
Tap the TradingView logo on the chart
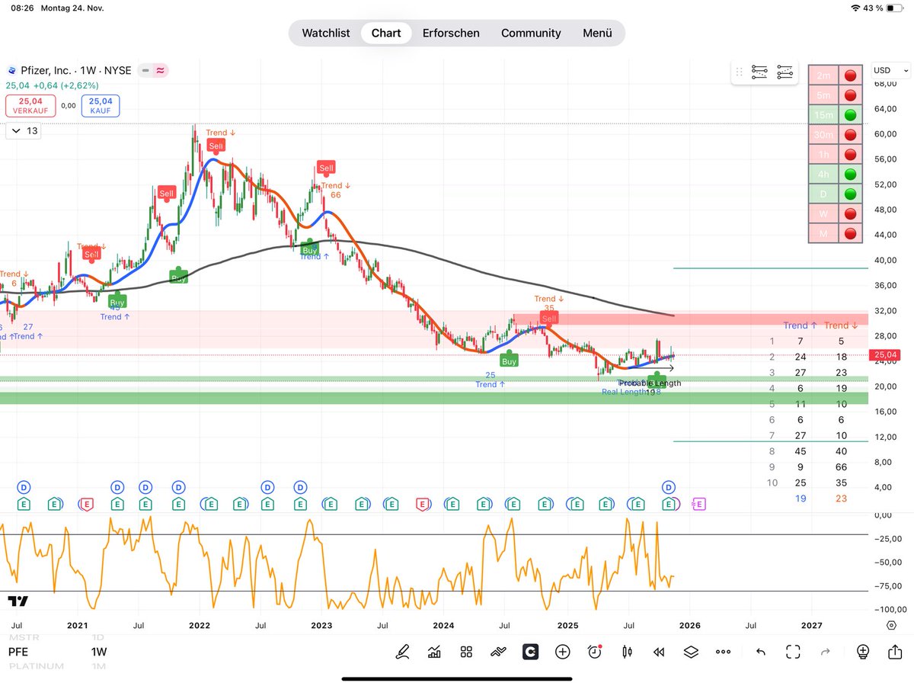point(18,601)
